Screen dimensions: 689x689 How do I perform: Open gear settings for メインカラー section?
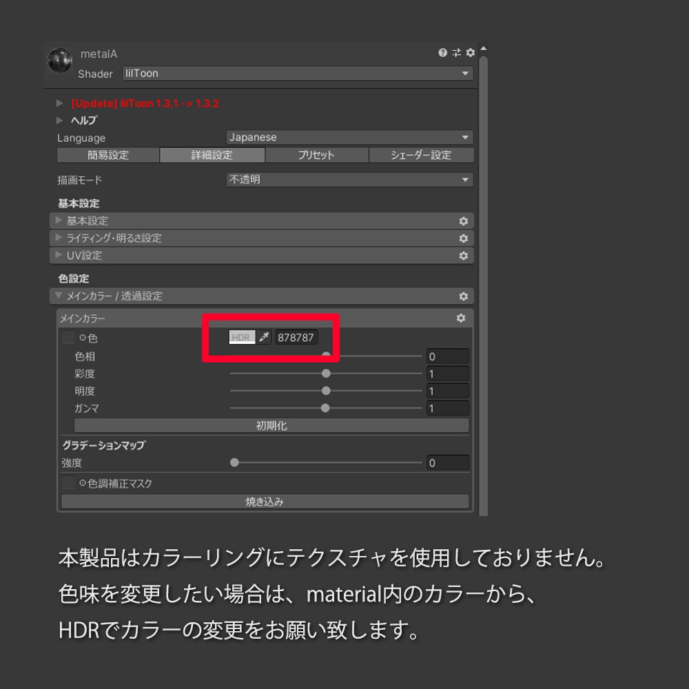[x=462, y=318]
